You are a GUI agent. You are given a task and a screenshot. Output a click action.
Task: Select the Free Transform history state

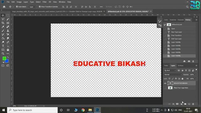click(179, 35)
